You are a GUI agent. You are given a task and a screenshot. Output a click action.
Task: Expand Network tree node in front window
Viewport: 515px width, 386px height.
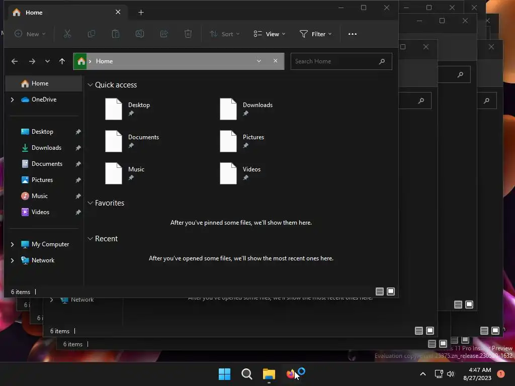12,260
